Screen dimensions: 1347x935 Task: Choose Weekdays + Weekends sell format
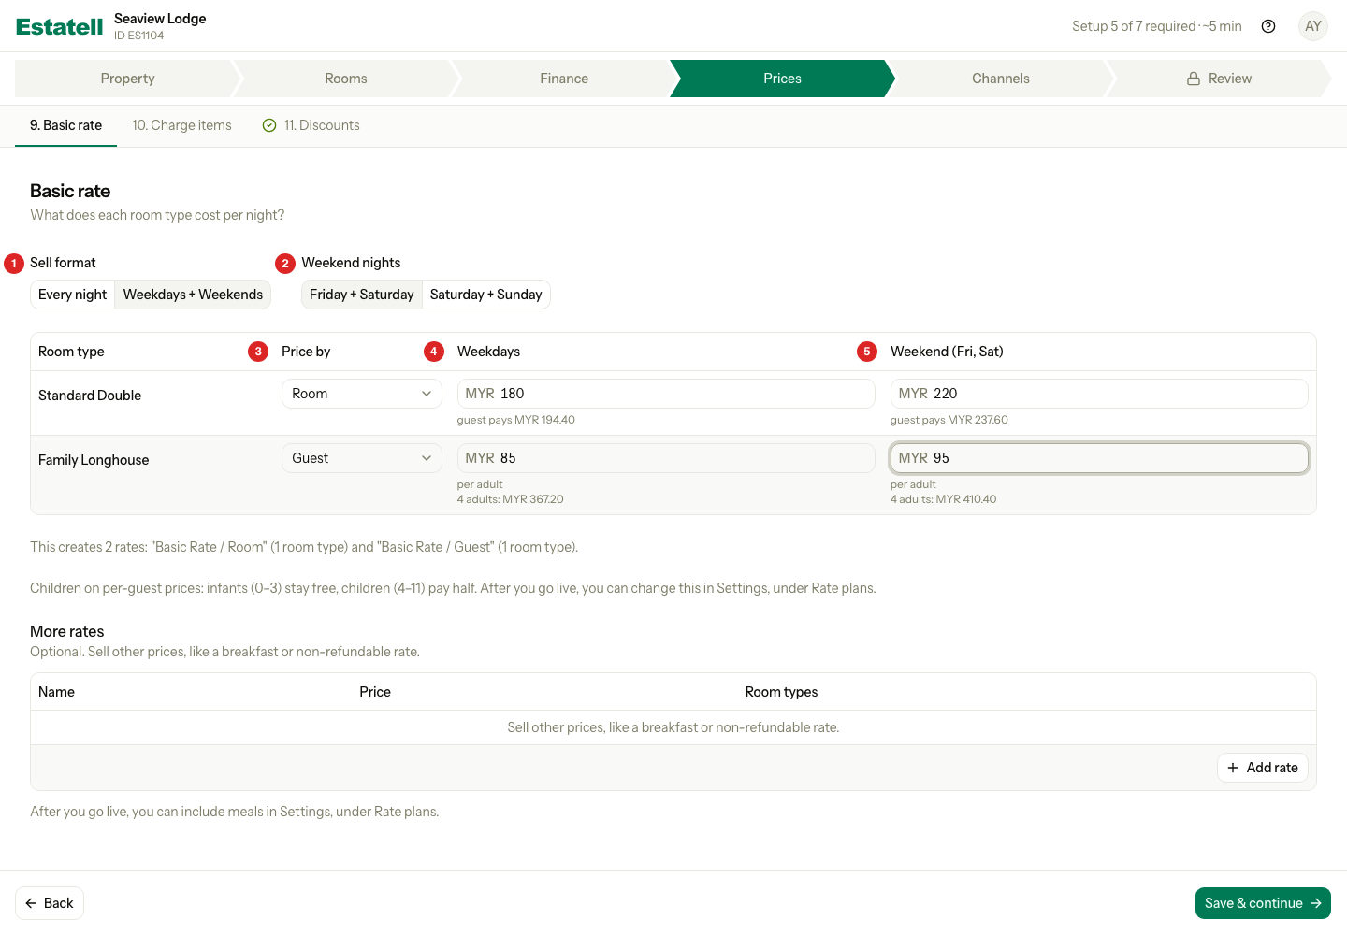(x=193, y=295)
